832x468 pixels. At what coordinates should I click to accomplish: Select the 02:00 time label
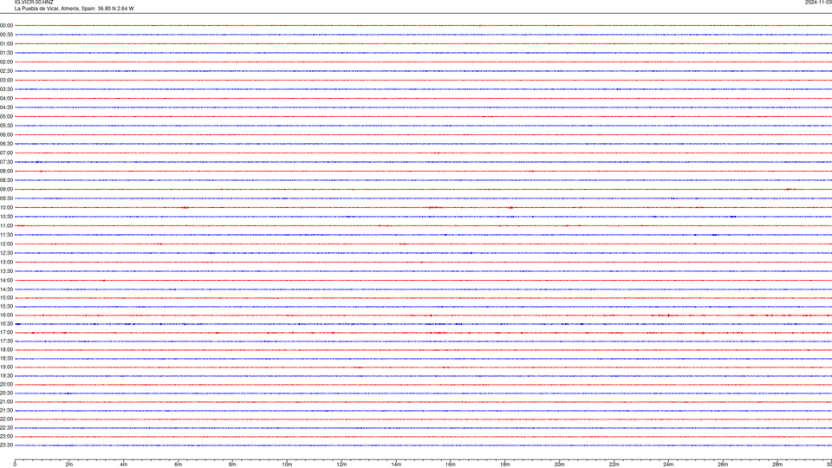[6, 62]
